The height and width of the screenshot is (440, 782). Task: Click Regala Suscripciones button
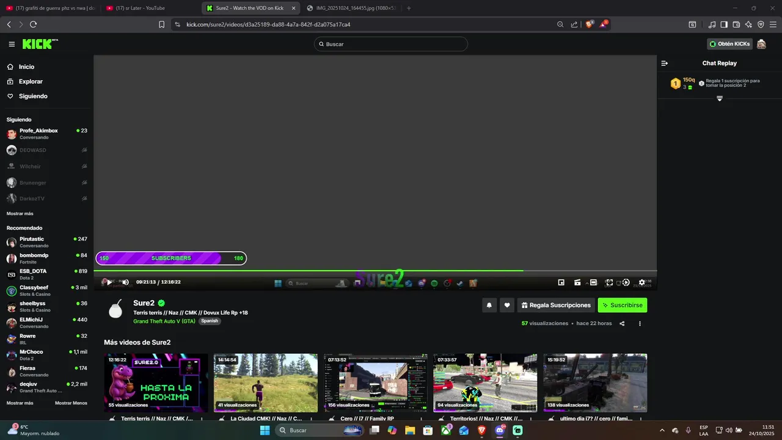point(556,305)
